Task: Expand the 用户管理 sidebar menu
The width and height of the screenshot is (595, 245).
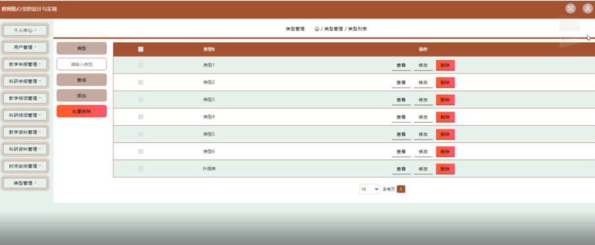Action: pos(25,47)
